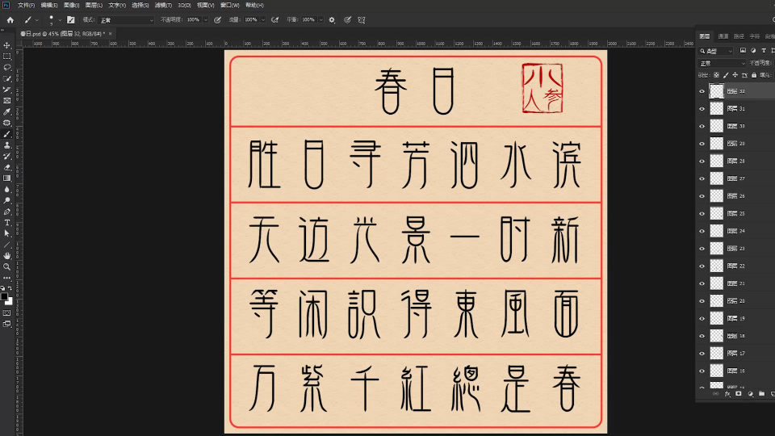Viewport: 775px width, 436px height.
Task: Toggle symmetry paint butterfly icon
Action: 362,19
